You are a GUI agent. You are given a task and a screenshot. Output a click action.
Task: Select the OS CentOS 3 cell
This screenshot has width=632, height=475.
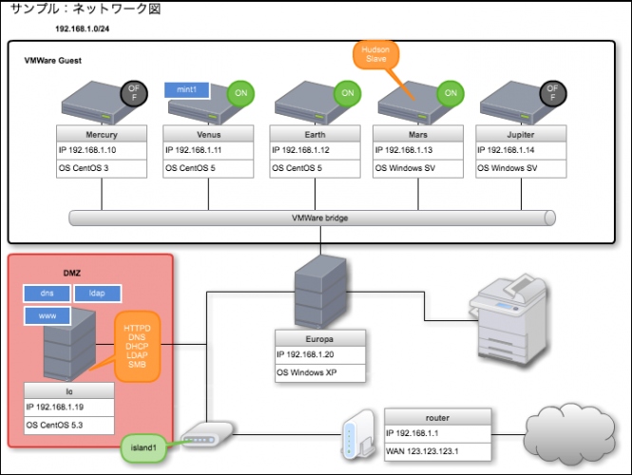pos(102,169)
